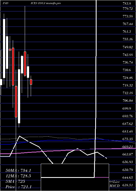Click the small red candle near 749
The image size is (136, 191).
(x=10, y=50)
